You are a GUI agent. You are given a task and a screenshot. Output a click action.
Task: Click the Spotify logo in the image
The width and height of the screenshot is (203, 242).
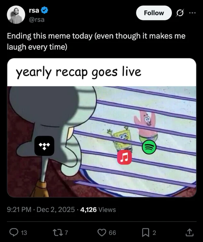149,147
